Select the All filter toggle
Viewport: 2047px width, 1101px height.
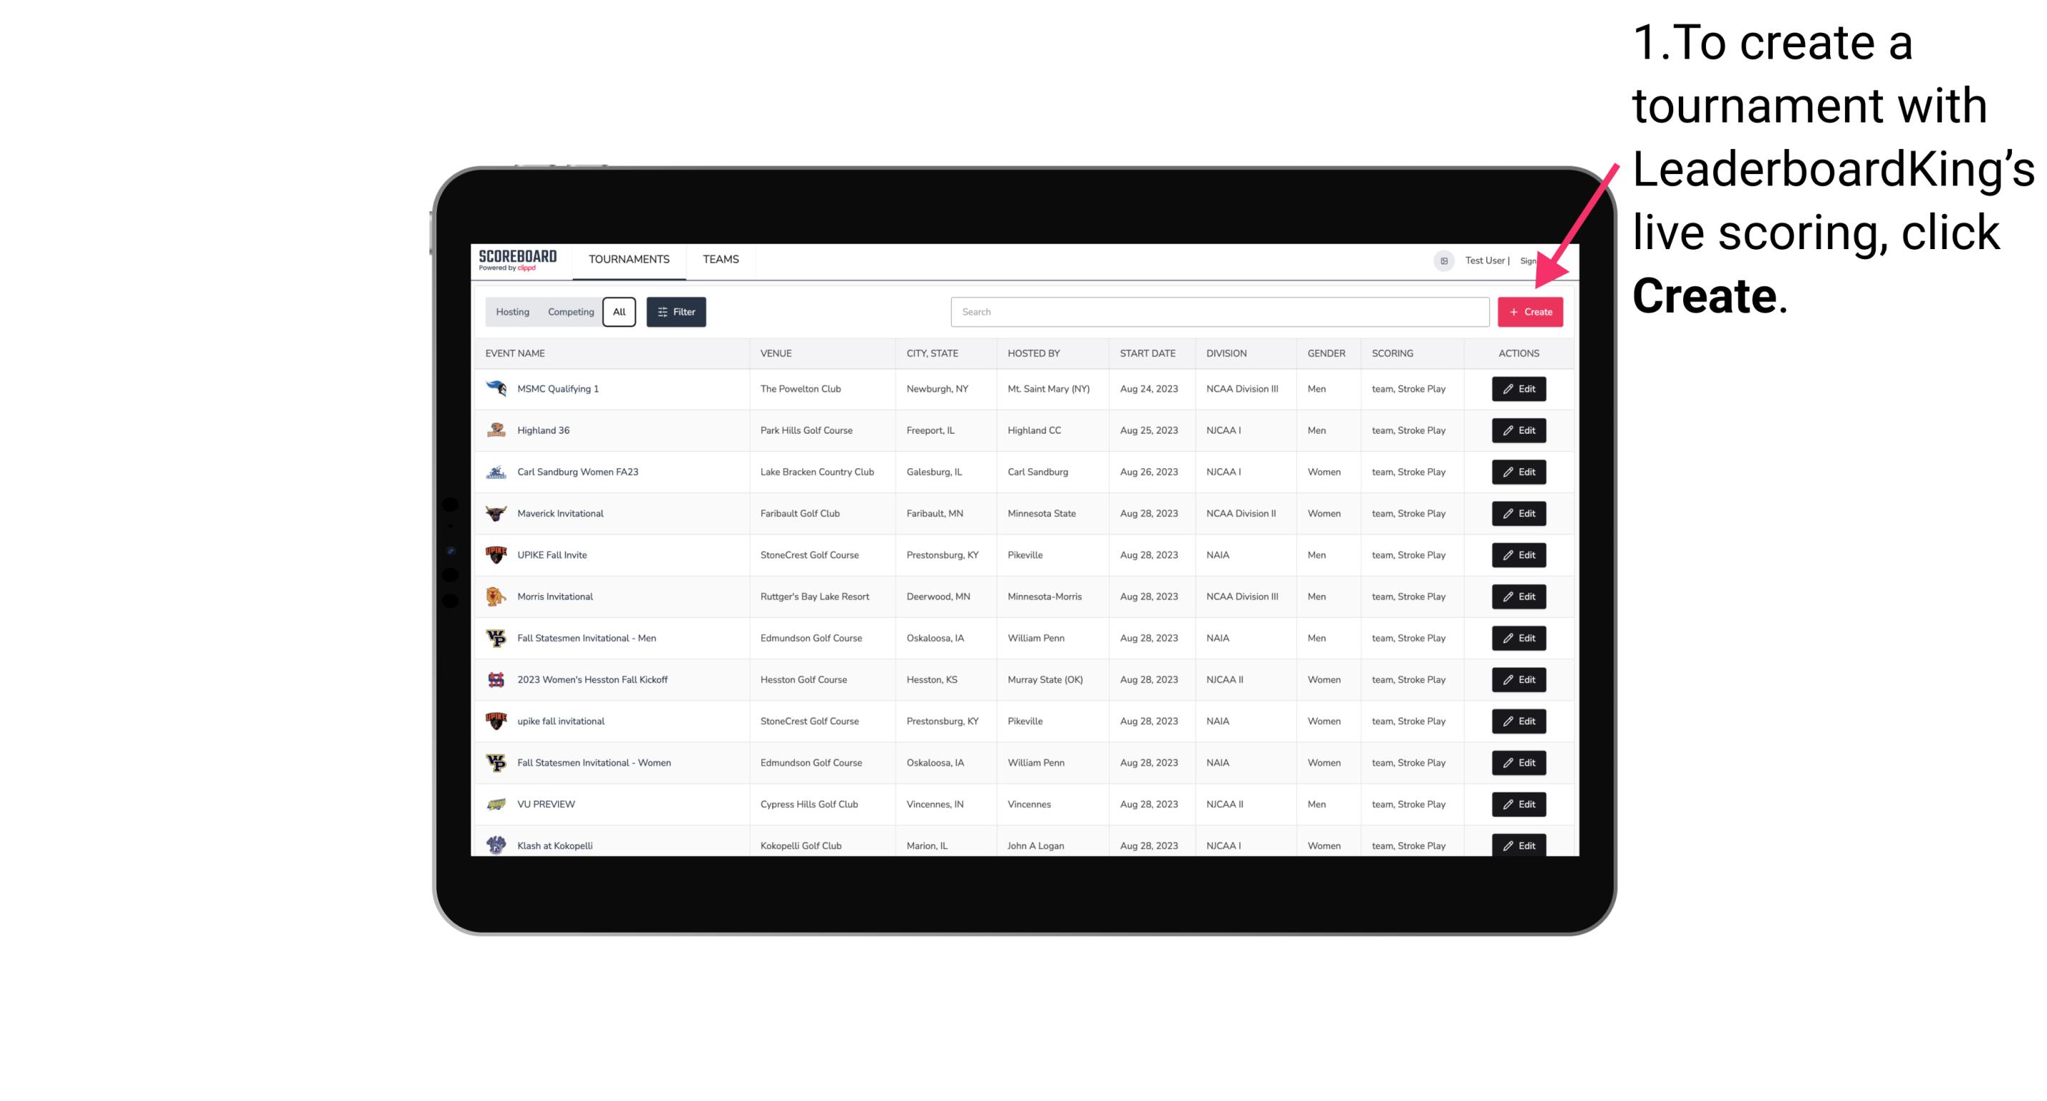(619, 312)
